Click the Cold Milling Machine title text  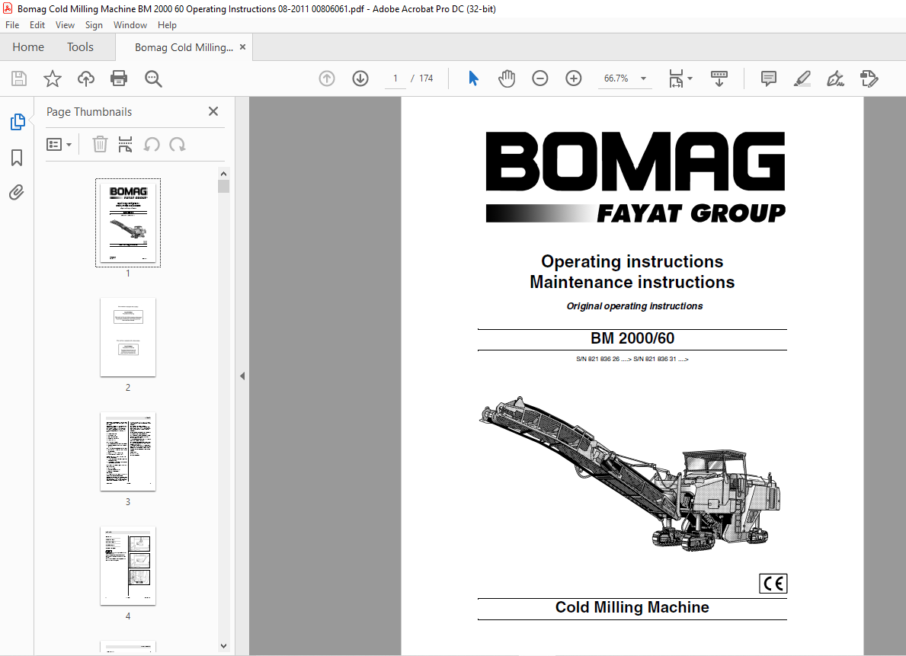(632, 607)
